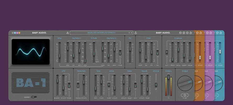This screenshot has width=233, height=105.
Task: Click the export preset upload icon
Action: [136, 33]
